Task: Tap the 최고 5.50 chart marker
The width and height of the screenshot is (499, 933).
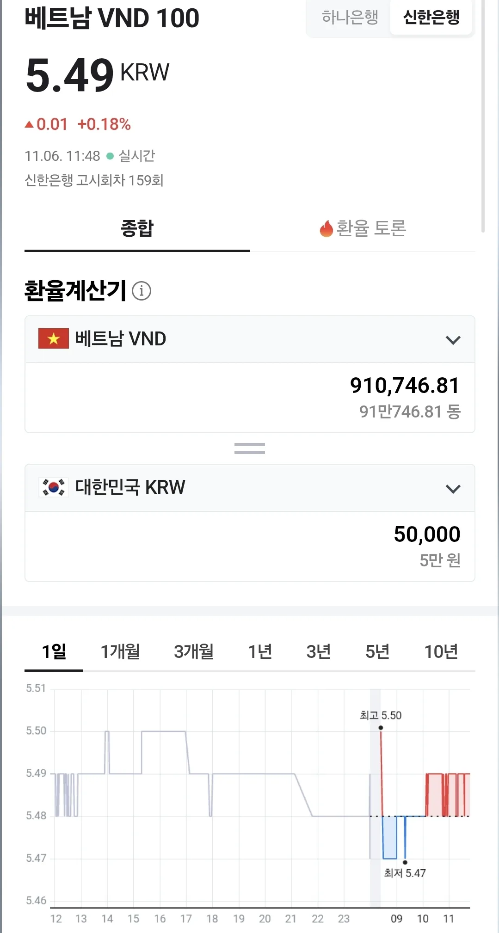Action: pyautogui.click(x=381, y=728)
